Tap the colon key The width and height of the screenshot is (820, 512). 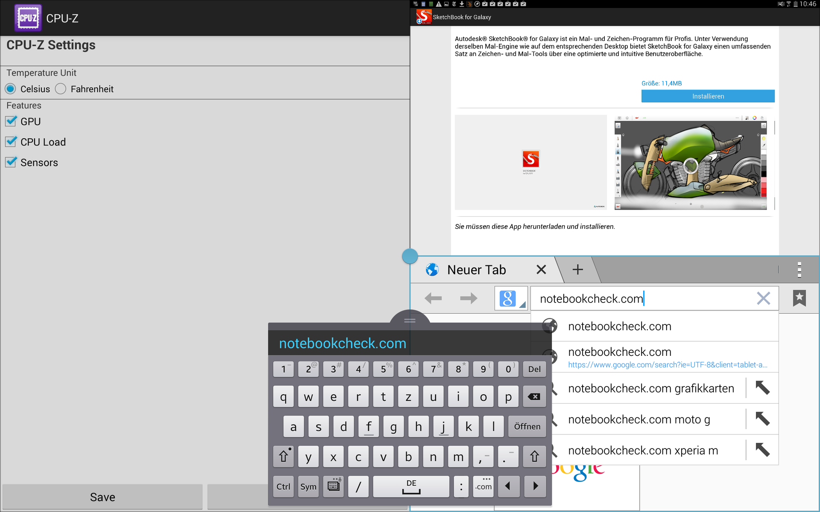pos(461,486)
